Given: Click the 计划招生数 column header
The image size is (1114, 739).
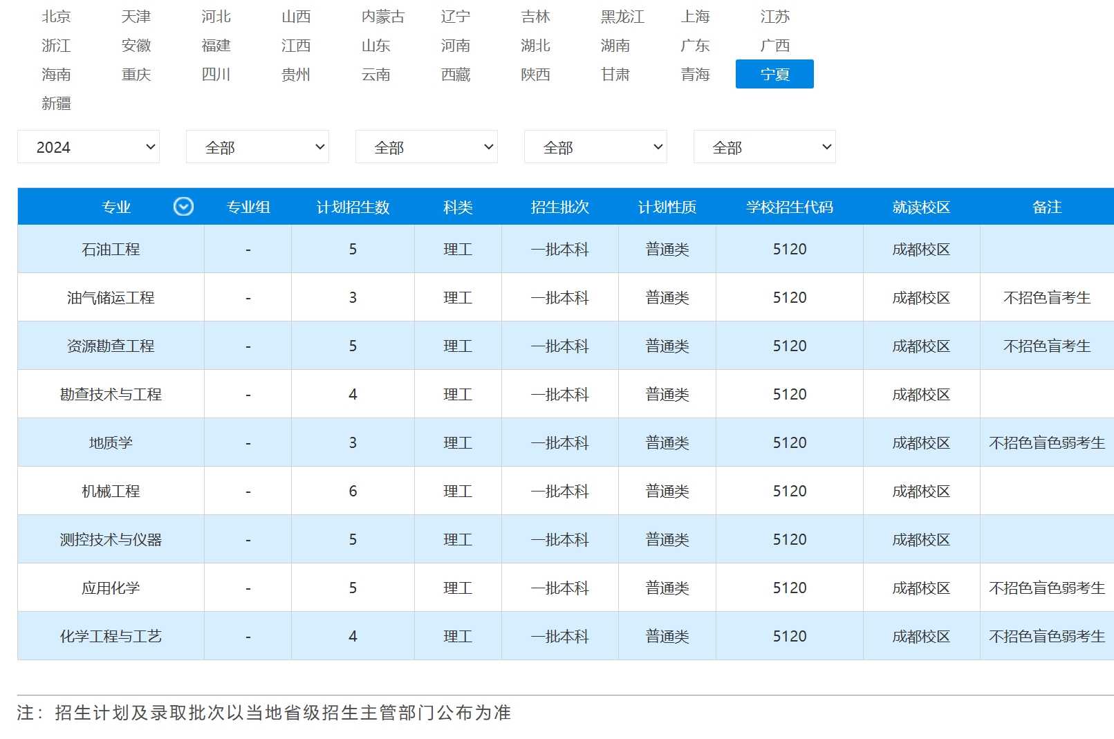Looking at the screenshot, I should point(353,207).
